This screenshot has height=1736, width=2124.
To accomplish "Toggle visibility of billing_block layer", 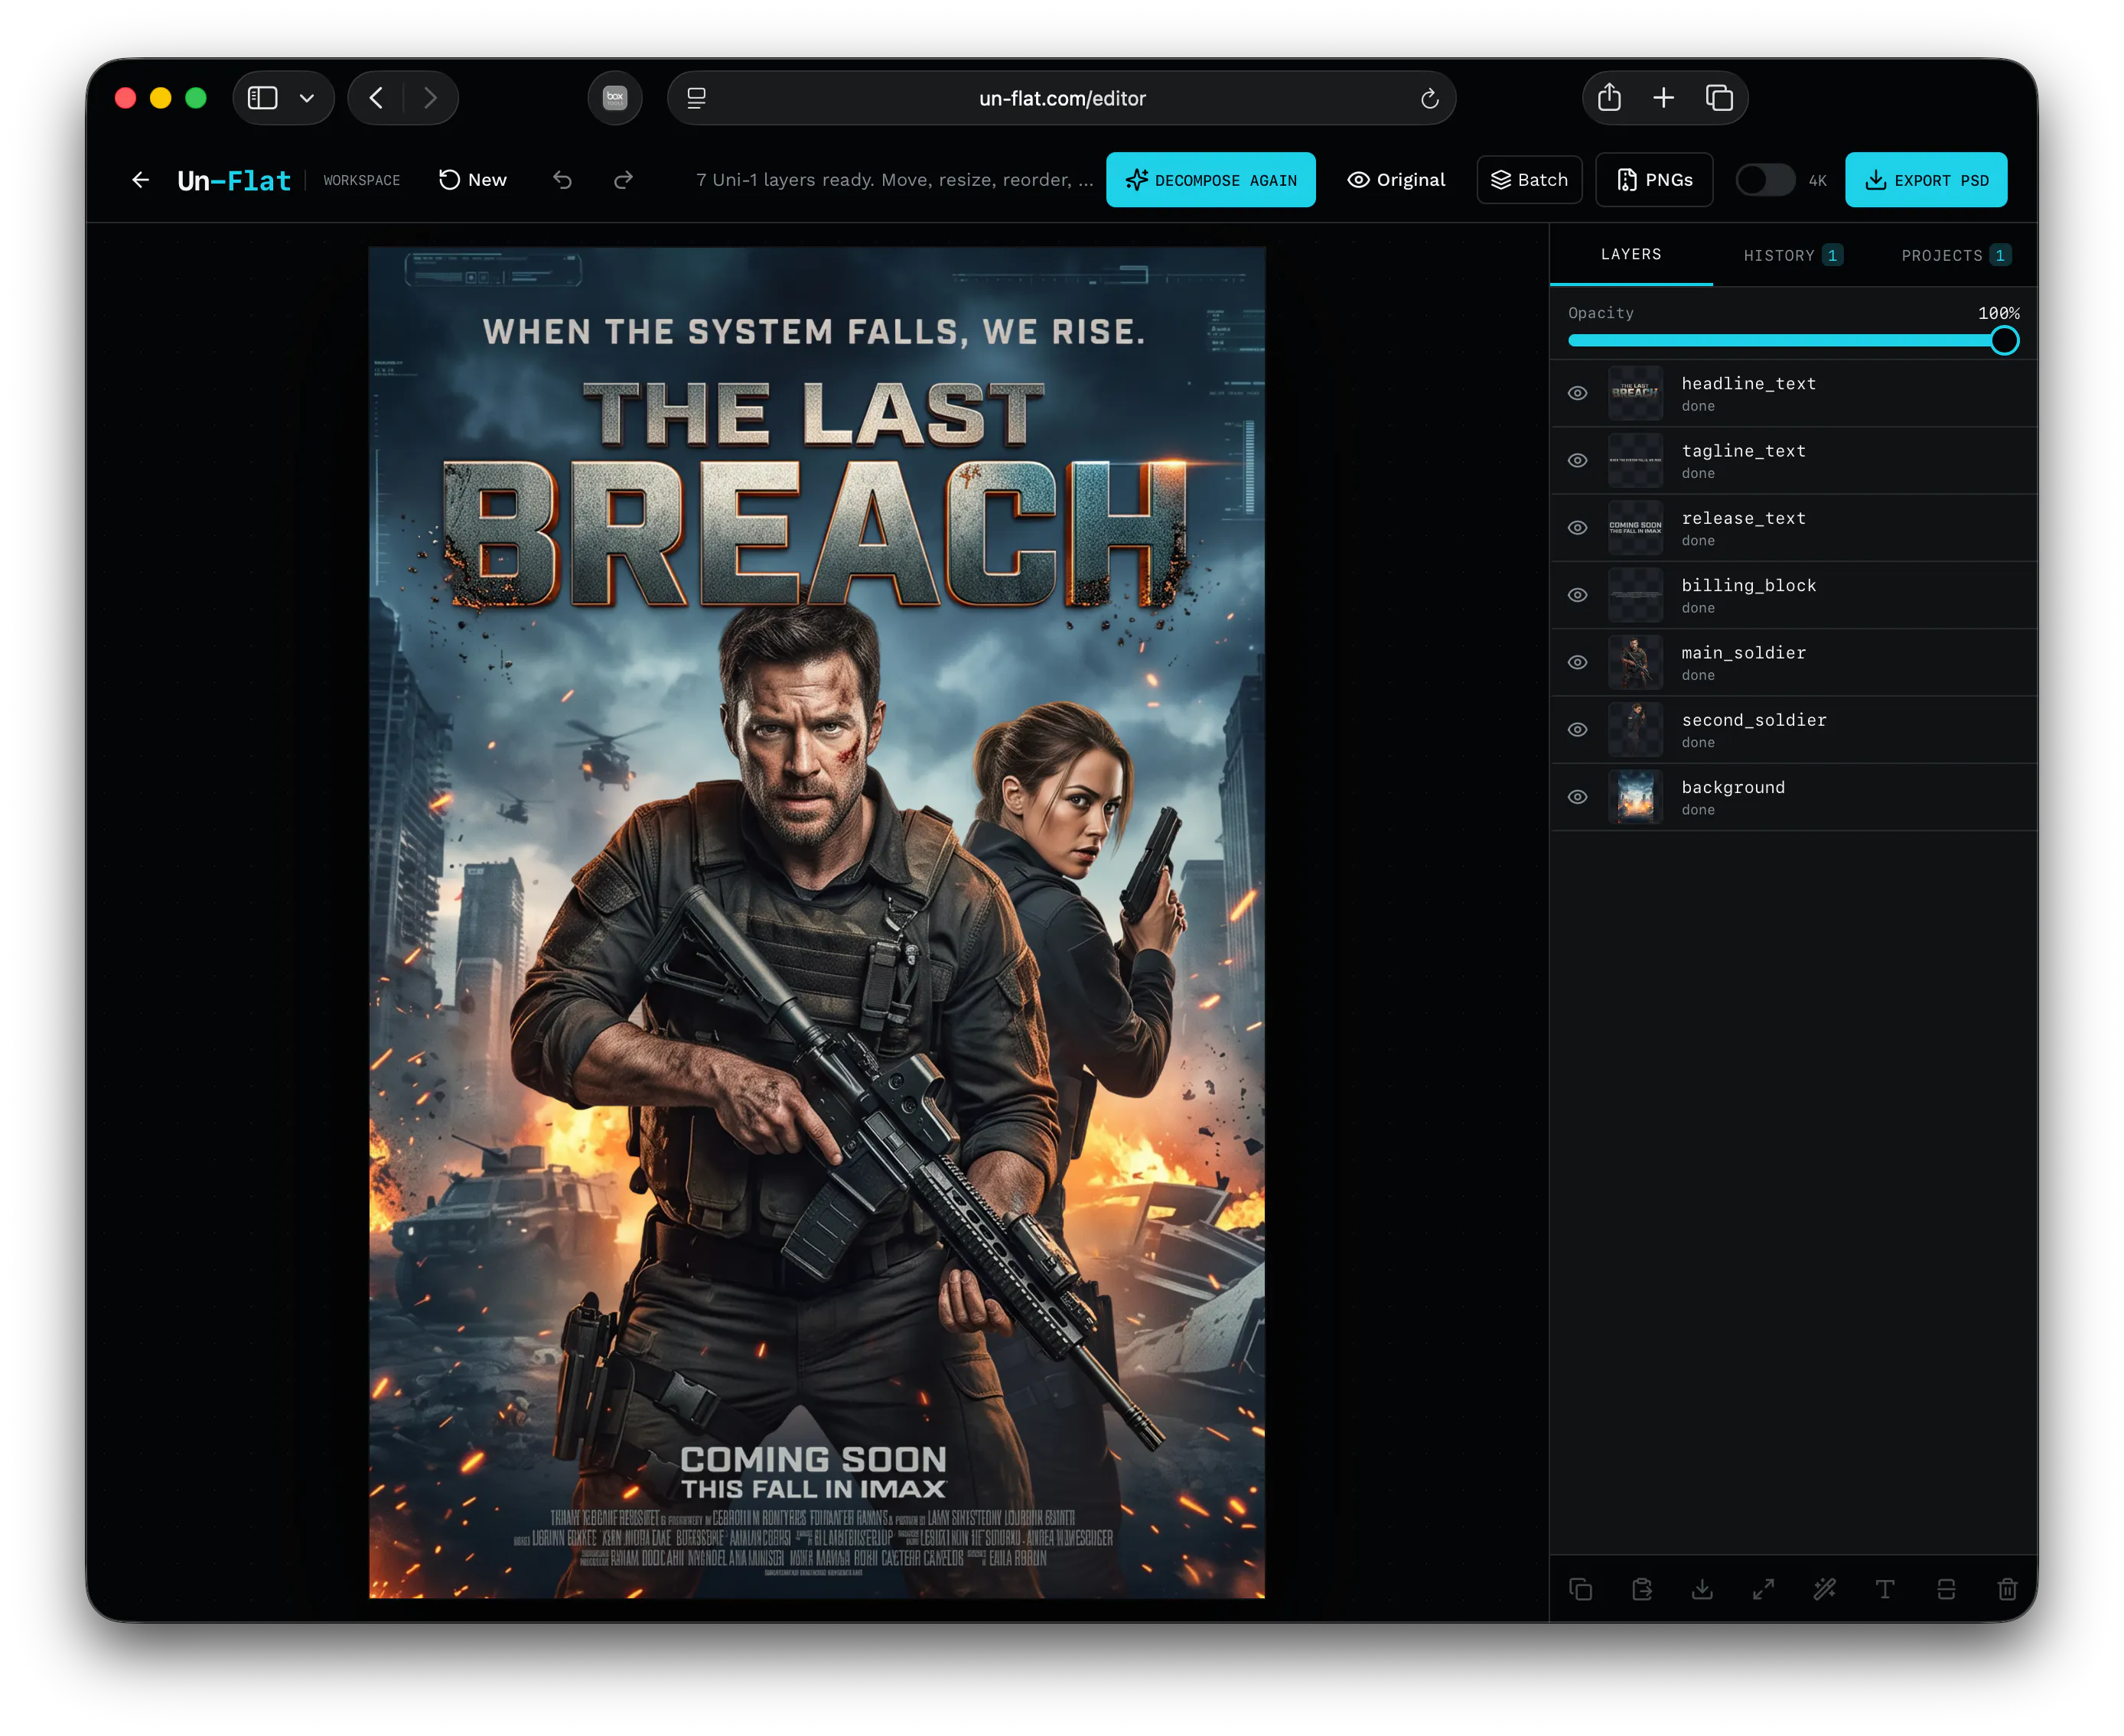I will pyautogui.click(x=1578, y=595).
